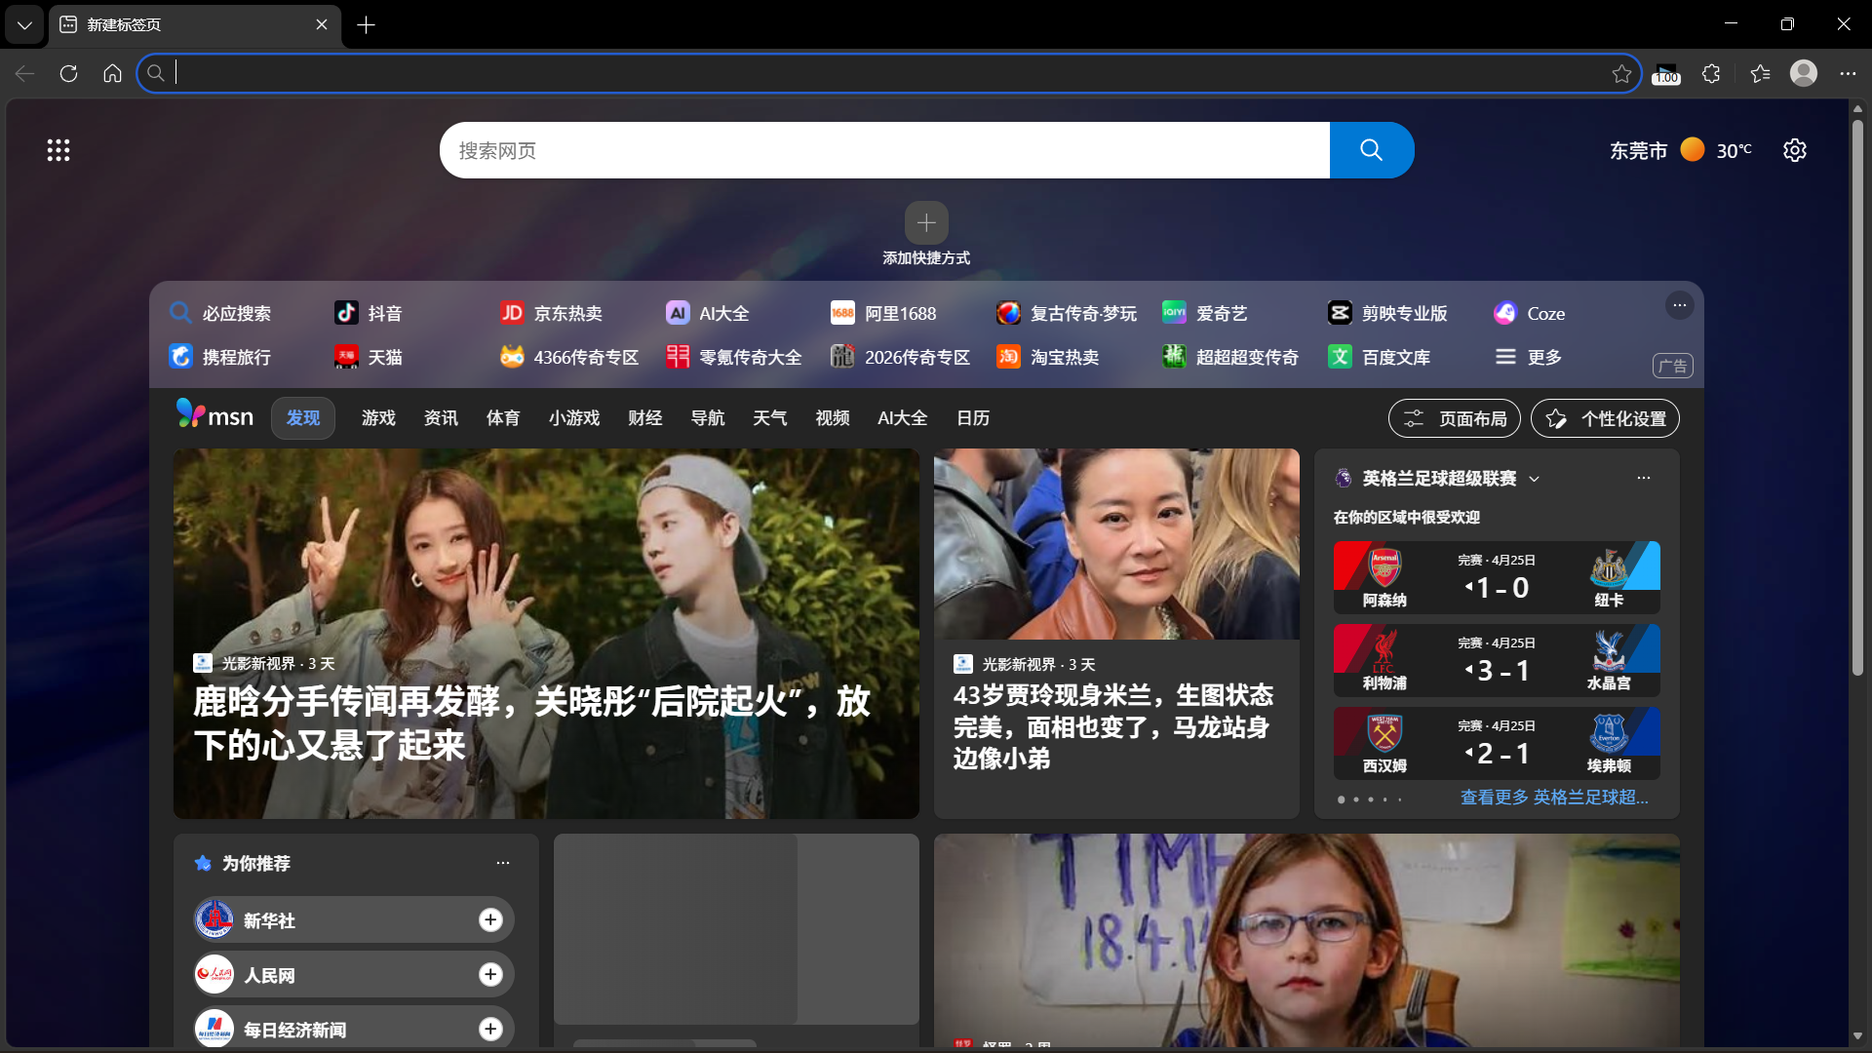This screenshot has height=1053, width=1872.
Task: Open the tab search dropdown arrow
Action: (x=24, y=24)
